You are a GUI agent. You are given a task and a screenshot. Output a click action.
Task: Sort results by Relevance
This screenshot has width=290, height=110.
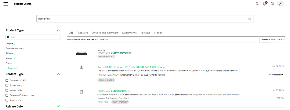click(266, 40)
